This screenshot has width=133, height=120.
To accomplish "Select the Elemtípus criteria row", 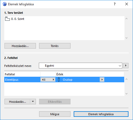I will pos(64,80).
